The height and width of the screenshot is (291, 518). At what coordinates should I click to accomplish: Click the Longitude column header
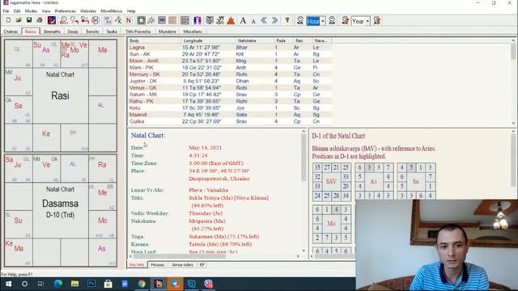[209, 40]
